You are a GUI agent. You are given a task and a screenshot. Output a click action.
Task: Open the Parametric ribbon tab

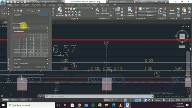36,5
